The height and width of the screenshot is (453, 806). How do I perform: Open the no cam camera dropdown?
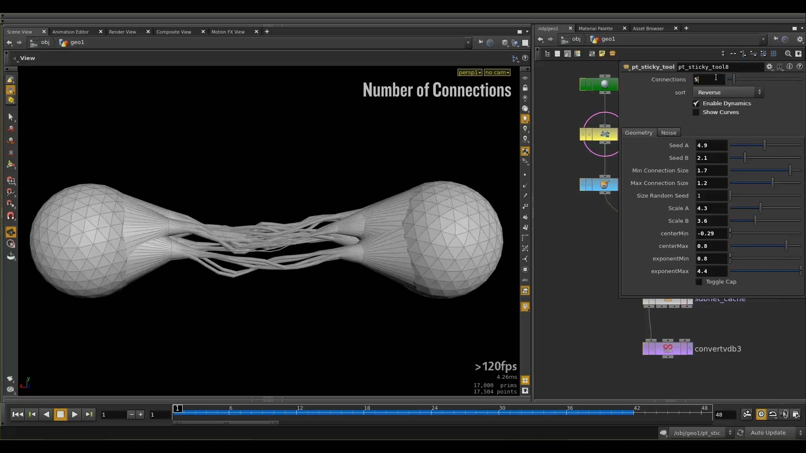pos(497,72)
